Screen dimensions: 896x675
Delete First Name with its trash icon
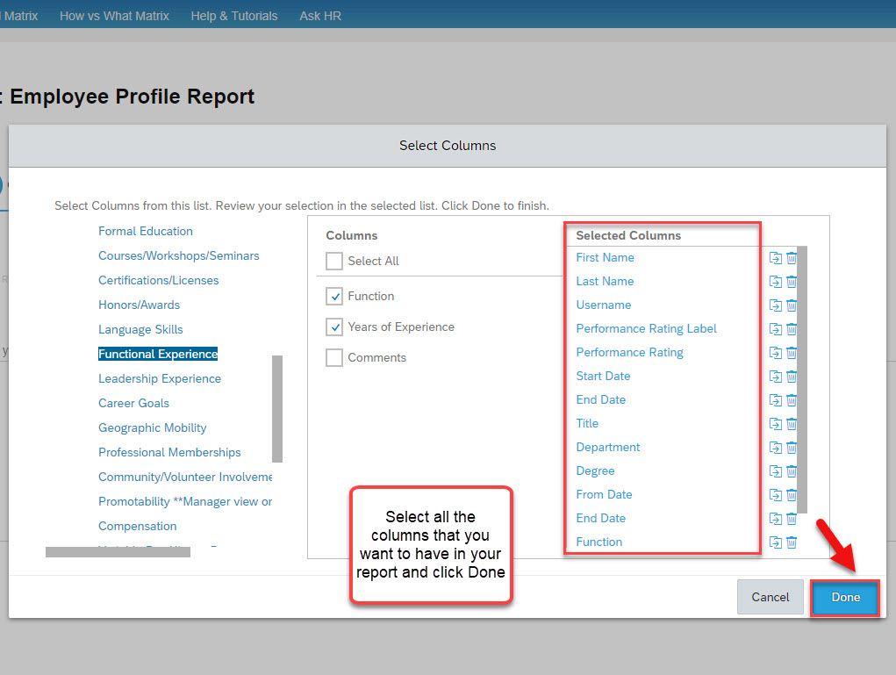coord(792,258)
